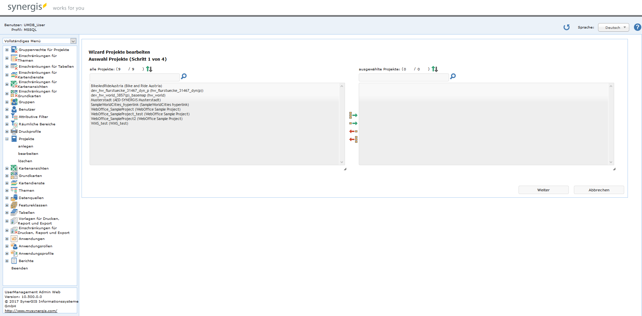The height and width of the screenshot is (316, 642).
Task: Expand the Benutzer tree node
Action: (7, 109)
